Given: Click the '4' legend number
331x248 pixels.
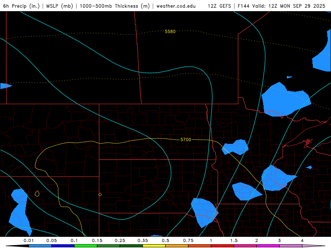Looking at the screenshot, I should coord(302,241).
